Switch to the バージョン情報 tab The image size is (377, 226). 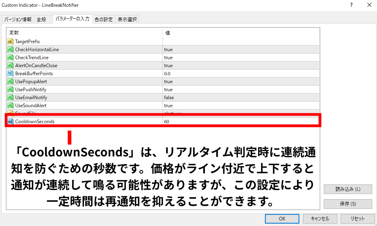[18, 19]
